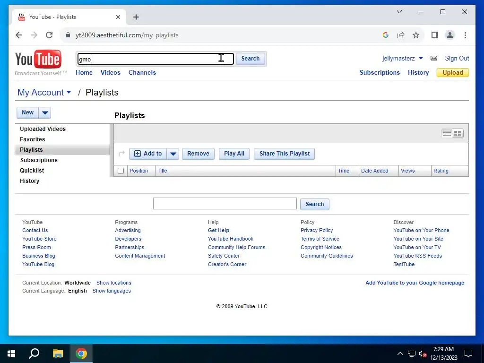Click the Remove button
Screen dimensions: 484x363
click(x=198, y=154)
